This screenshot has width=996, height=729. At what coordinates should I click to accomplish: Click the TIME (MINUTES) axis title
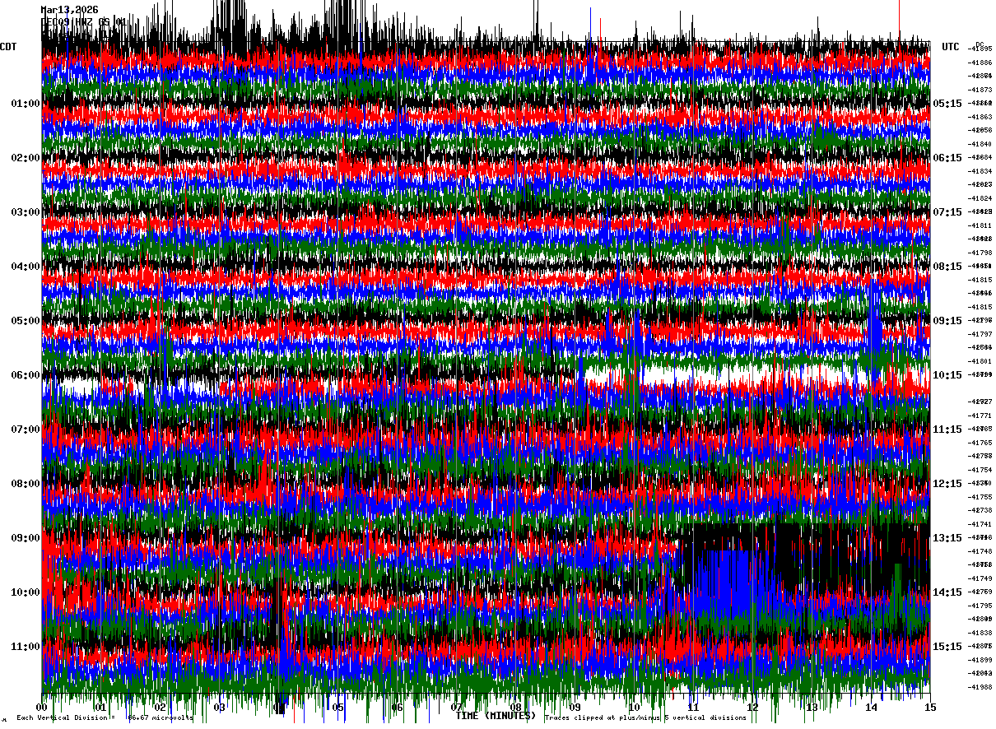[x=496, y=716]
